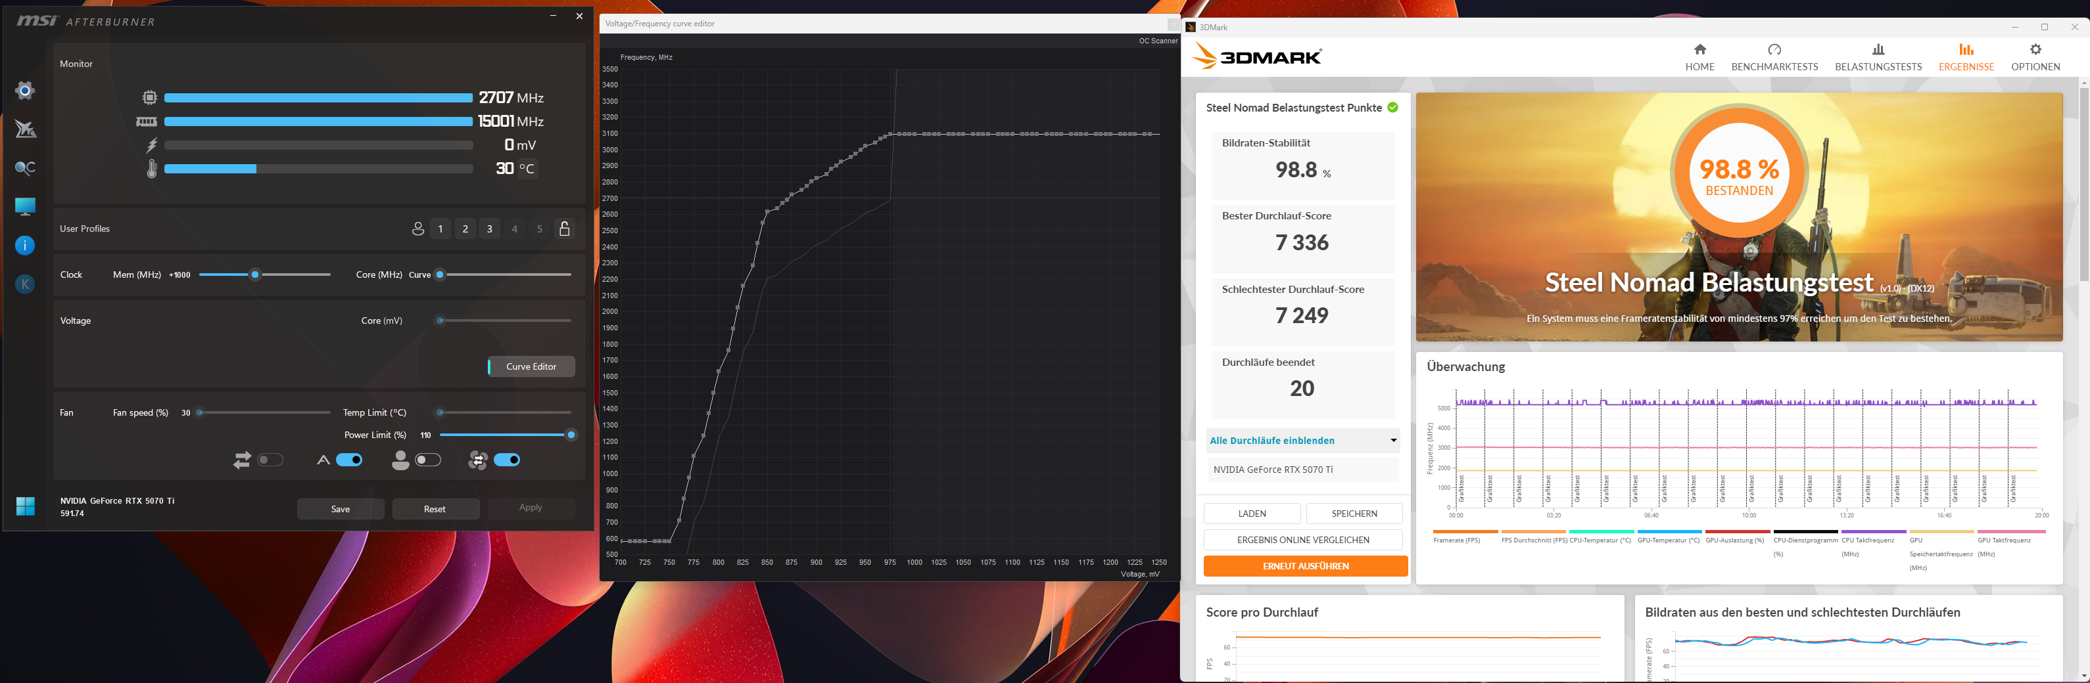2090x683 pixels.
Task: Open the OPTIONEN tab
Action: tap(2035, 58)
